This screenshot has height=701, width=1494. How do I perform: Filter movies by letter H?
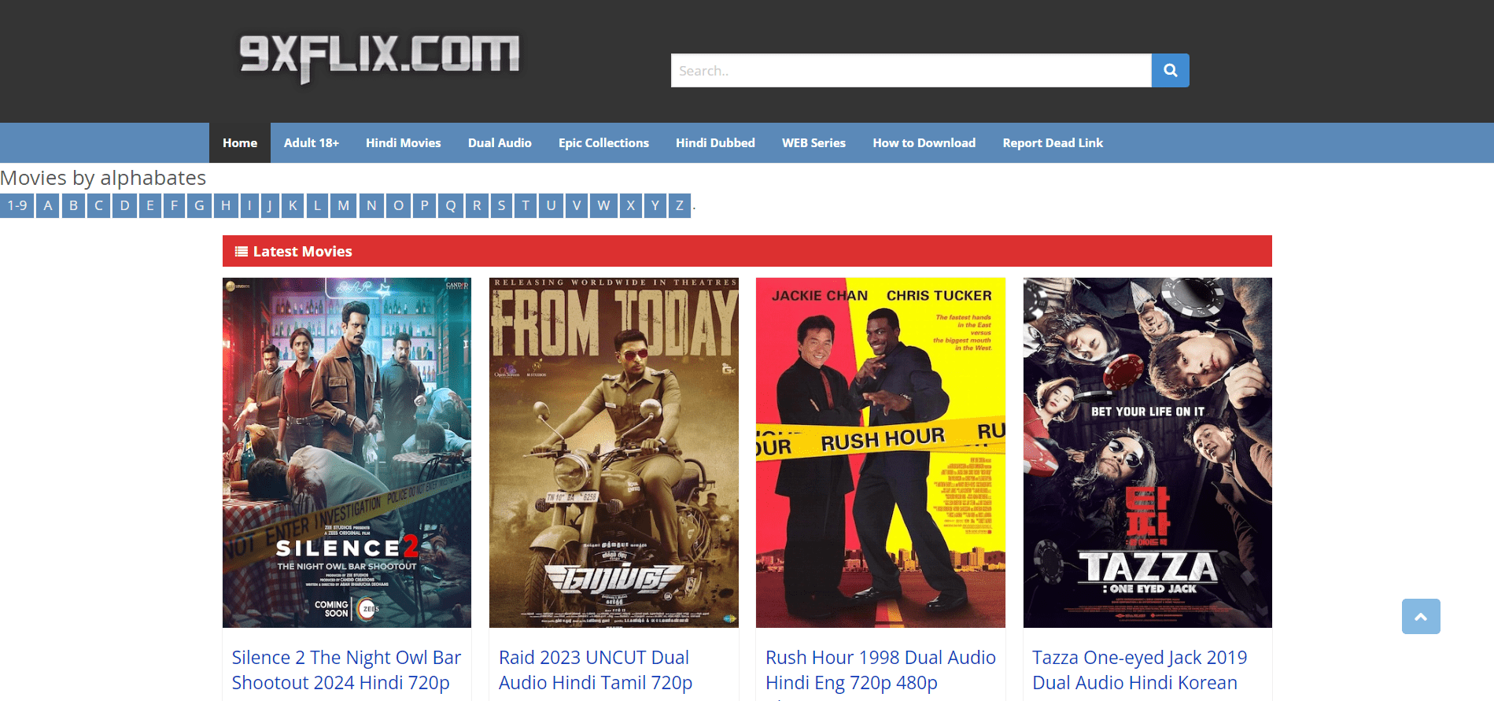[x=226, y=205]
